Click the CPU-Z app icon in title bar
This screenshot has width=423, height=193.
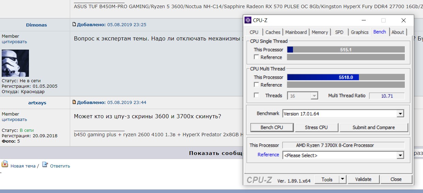(x=248, y=20)
